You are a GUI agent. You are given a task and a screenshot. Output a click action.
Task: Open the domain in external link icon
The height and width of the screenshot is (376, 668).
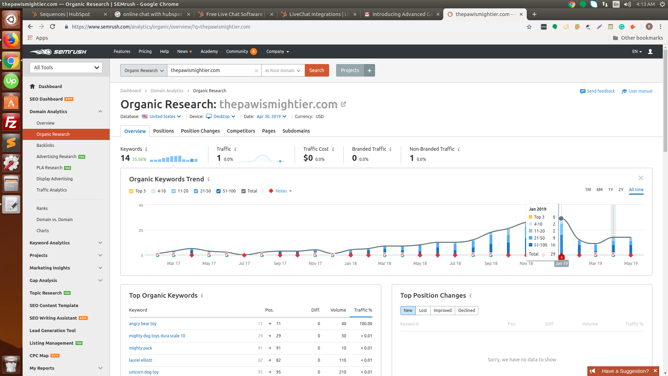coord(343,104)
